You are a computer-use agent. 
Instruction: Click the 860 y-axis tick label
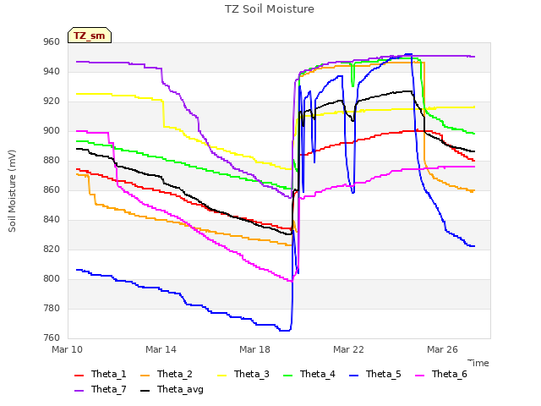tap(52, 190)
